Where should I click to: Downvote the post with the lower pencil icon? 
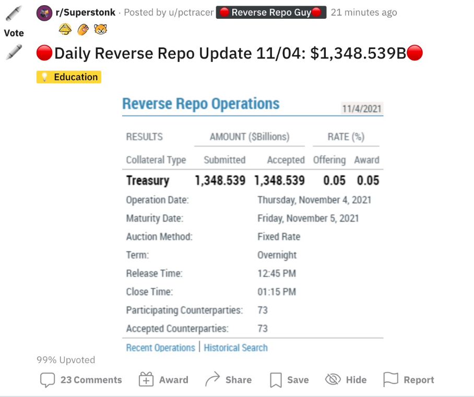tap(14, 52)
